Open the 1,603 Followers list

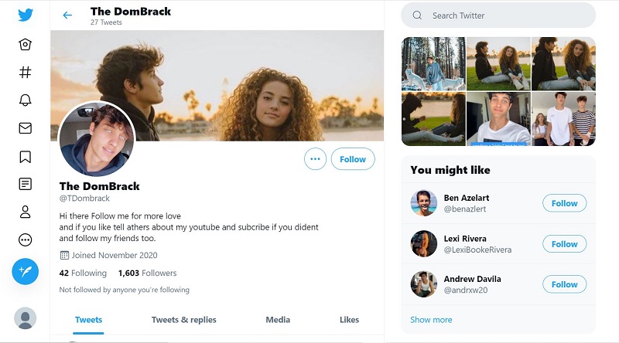(147, 273)
